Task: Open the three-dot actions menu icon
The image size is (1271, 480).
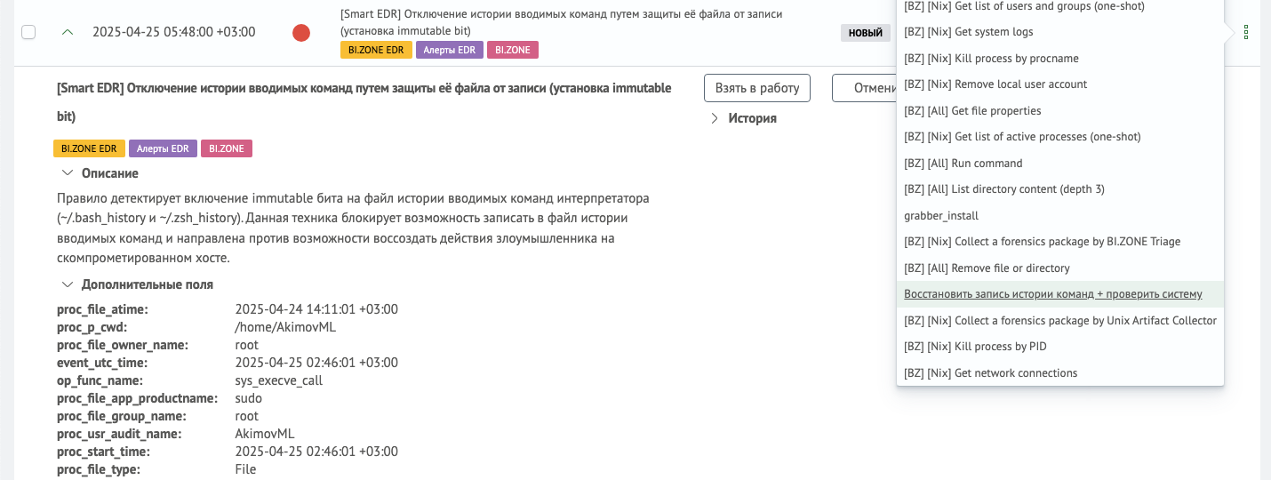Action: click(x=1245, y=33)
